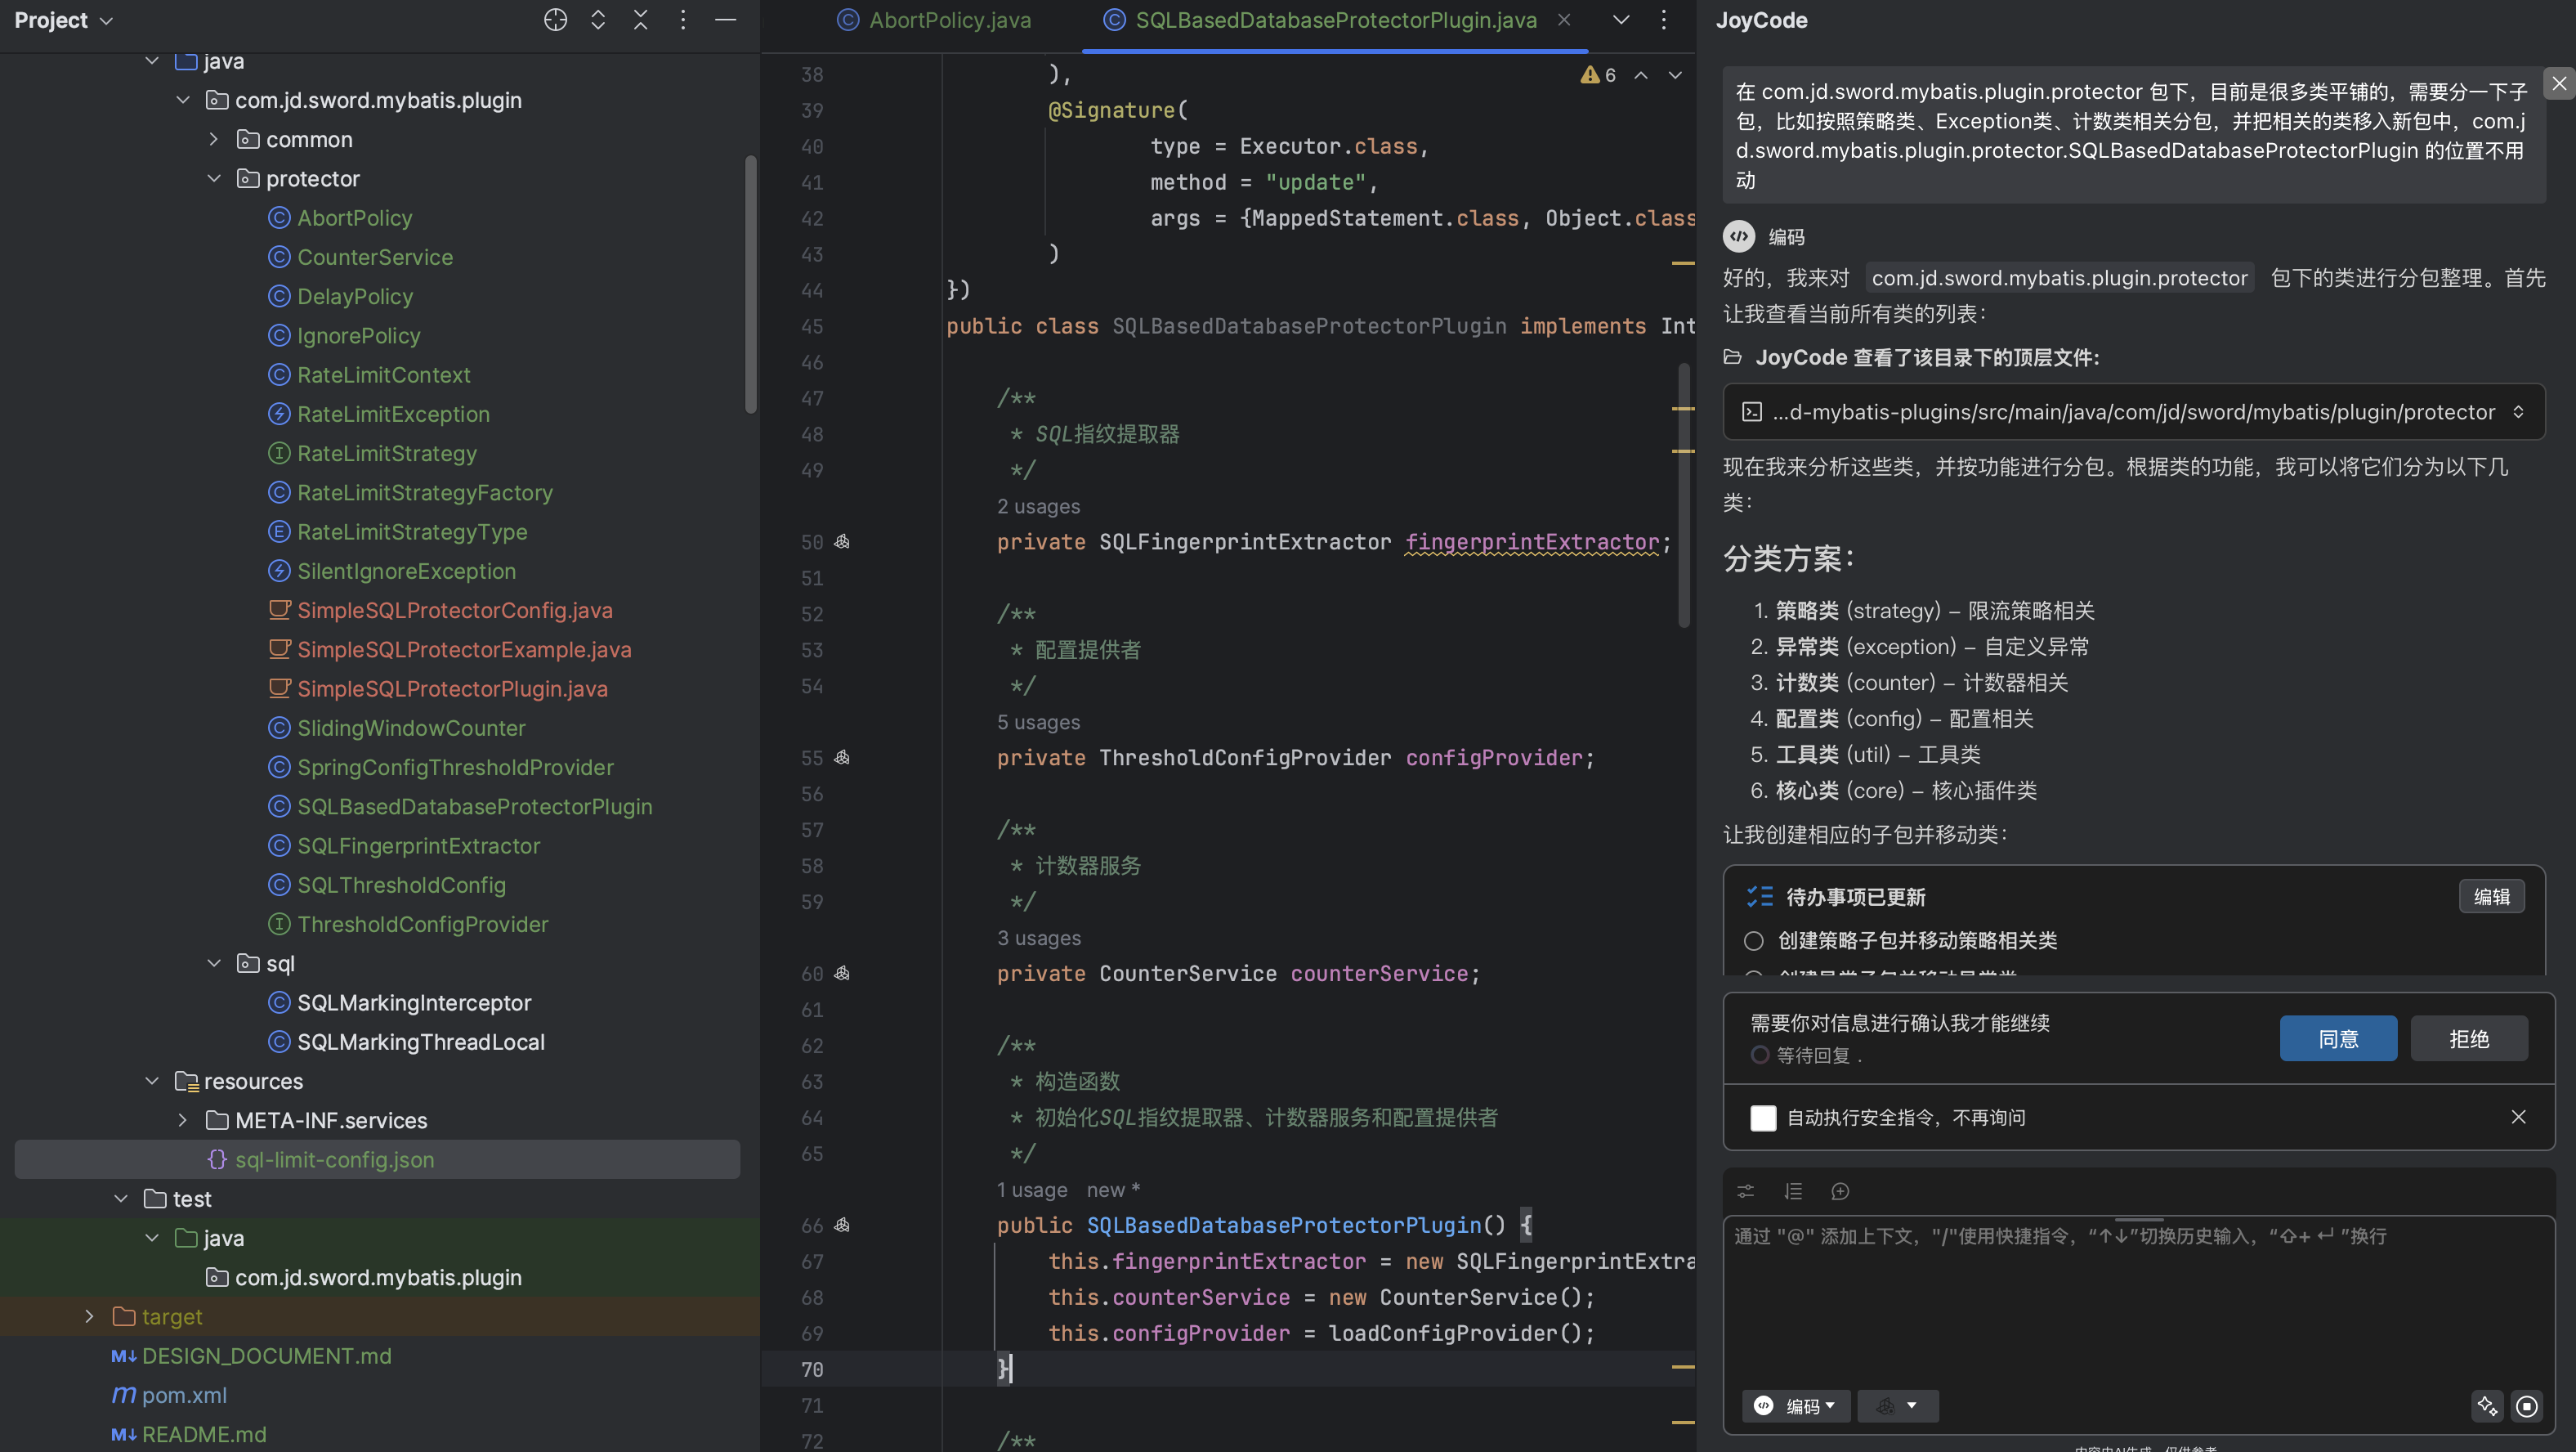Collapse all in Project panel
Image resolution: width=2576 pixels, height=1452 pixels.
(x=640, y=20)
